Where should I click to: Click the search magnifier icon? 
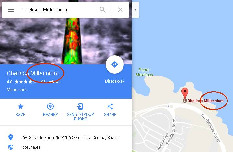point(103,10)
